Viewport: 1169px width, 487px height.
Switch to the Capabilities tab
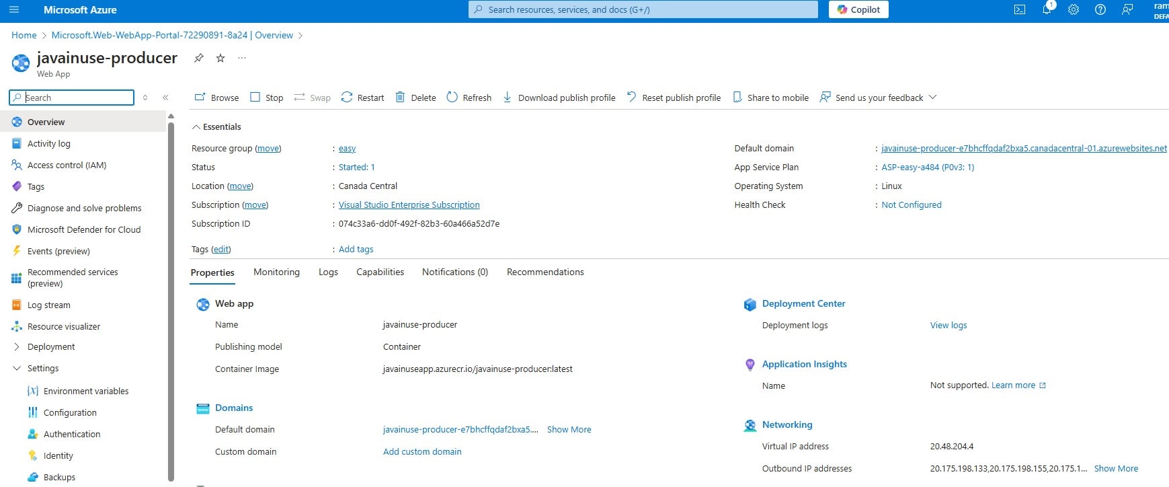380,272
